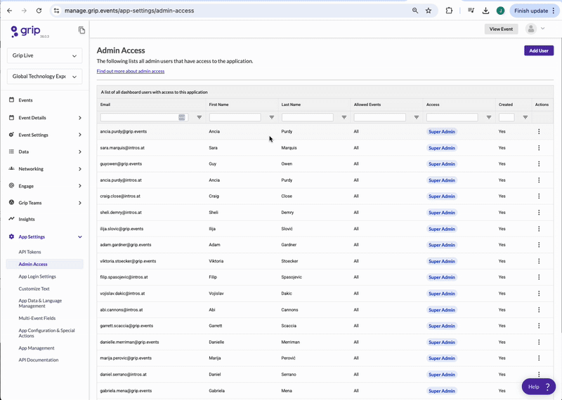Click the Add User button
562x400 pixels.
[539, 51]
